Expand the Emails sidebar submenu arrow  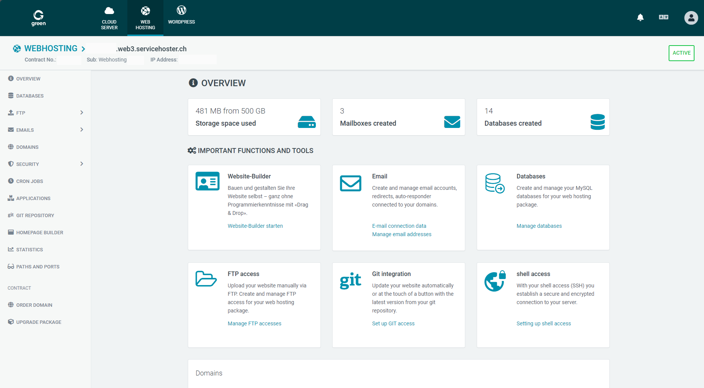[x=82, y=130]
